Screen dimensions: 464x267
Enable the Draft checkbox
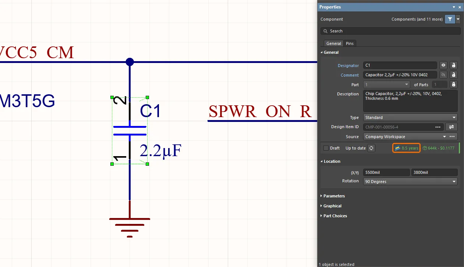click(x=326, y=148)
